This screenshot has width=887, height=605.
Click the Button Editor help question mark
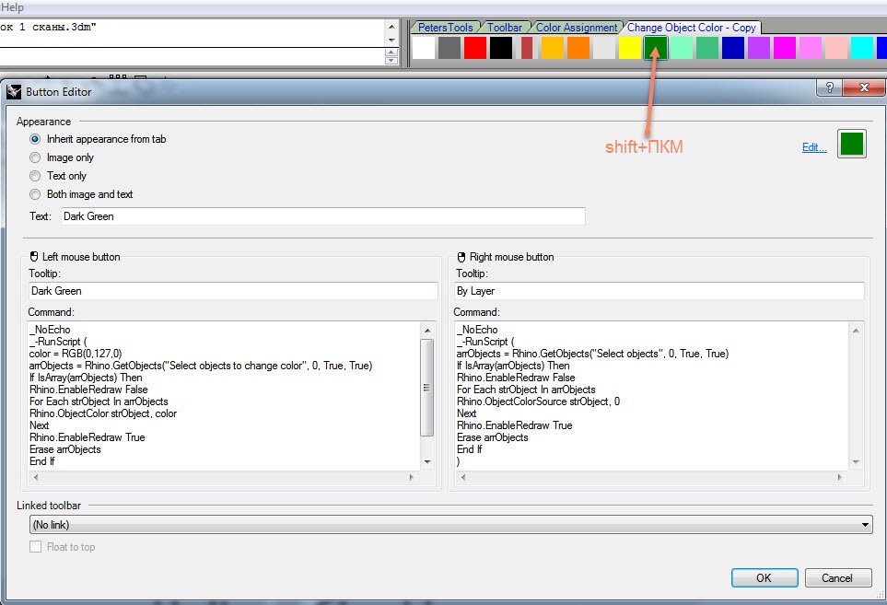click(829, 87)
